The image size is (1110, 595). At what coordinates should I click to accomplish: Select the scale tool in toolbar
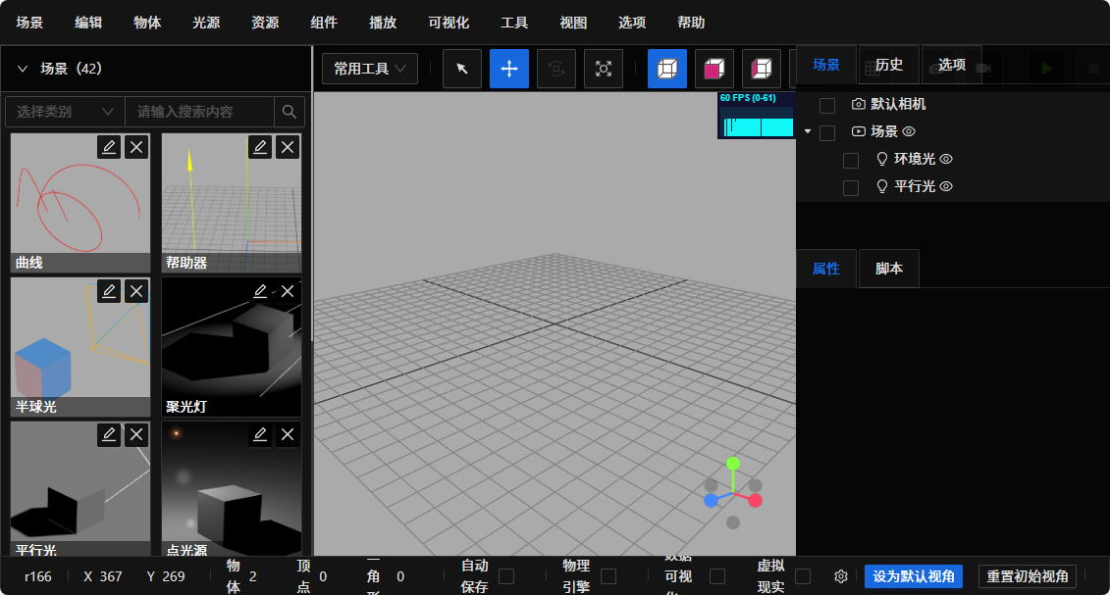point(604,69)
